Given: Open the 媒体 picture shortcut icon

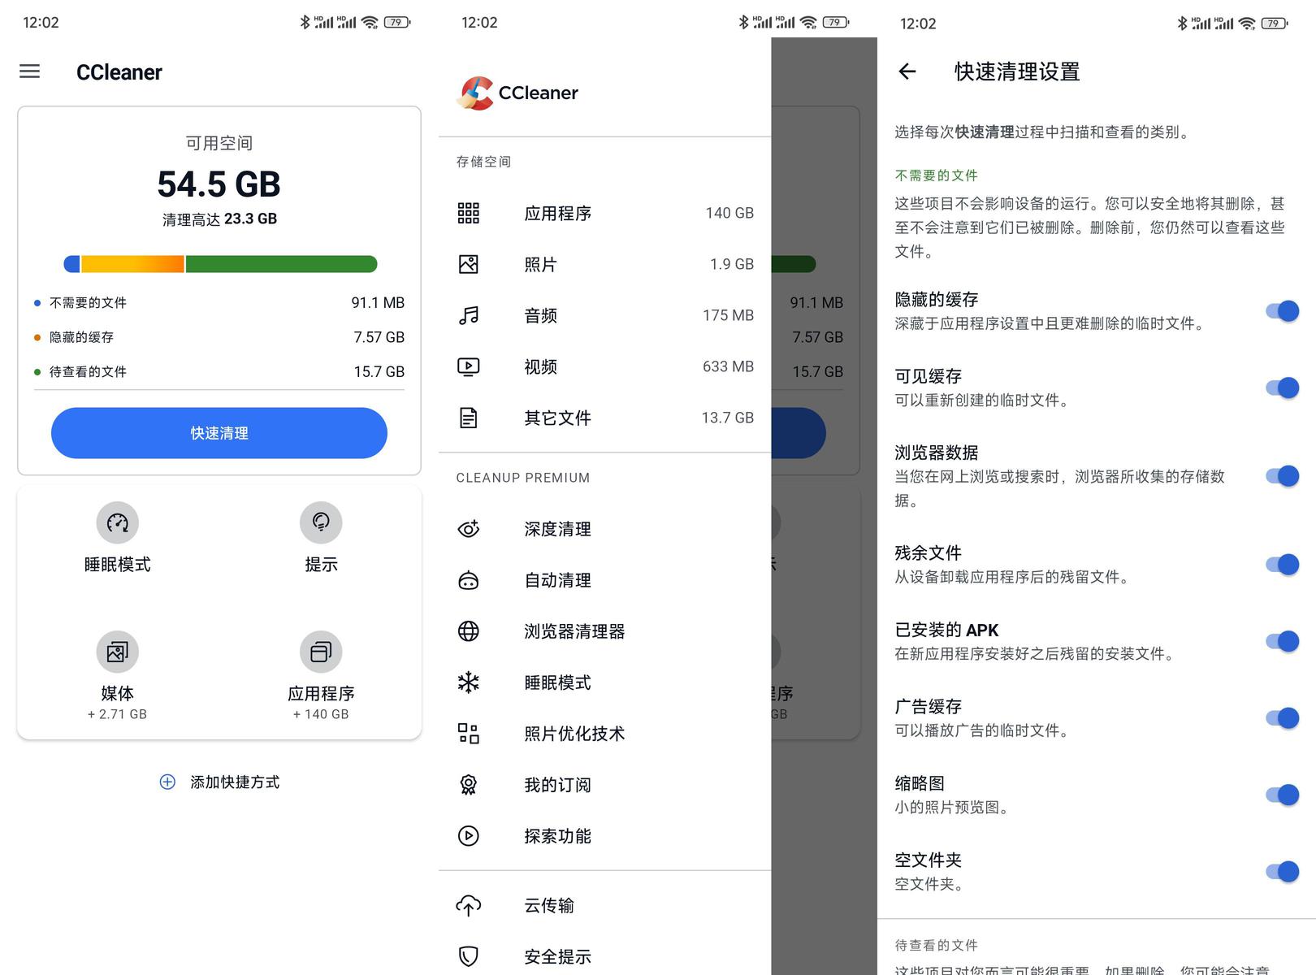Looking at the screenshot, I should pyautogui.click(x=118, y=652).
